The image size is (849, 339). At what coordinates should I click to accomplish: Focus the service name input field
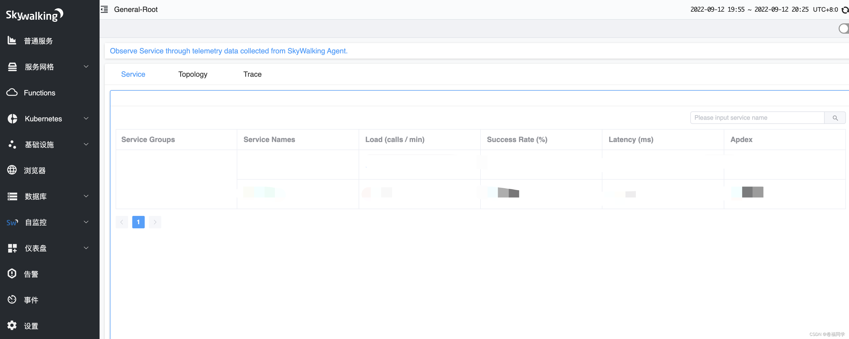[x=757, y=118]
